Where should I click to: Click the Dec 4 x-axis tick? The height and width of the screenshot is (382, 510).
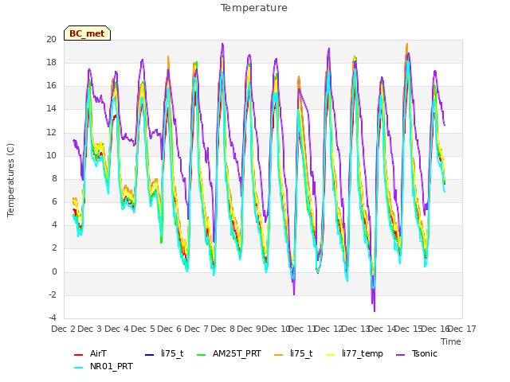click(117, 329)
